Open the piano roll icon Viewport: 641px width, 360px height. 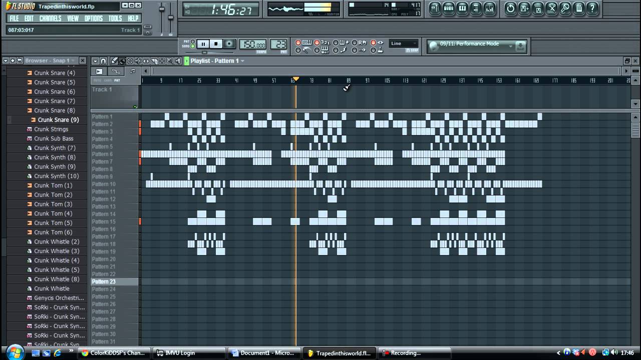point(462,8)
